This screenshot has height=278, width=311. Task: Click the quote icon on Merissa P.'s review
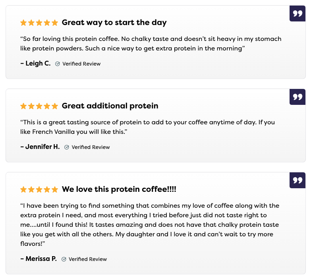(297, 180)
